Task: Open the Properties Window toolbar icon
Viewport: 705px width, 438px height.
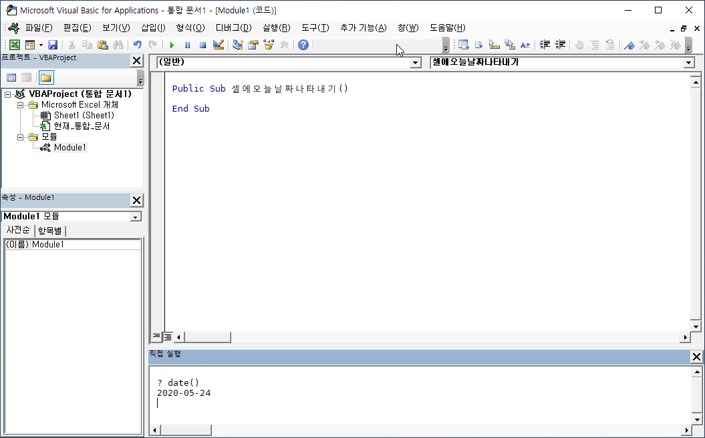Action: (253, 45)
